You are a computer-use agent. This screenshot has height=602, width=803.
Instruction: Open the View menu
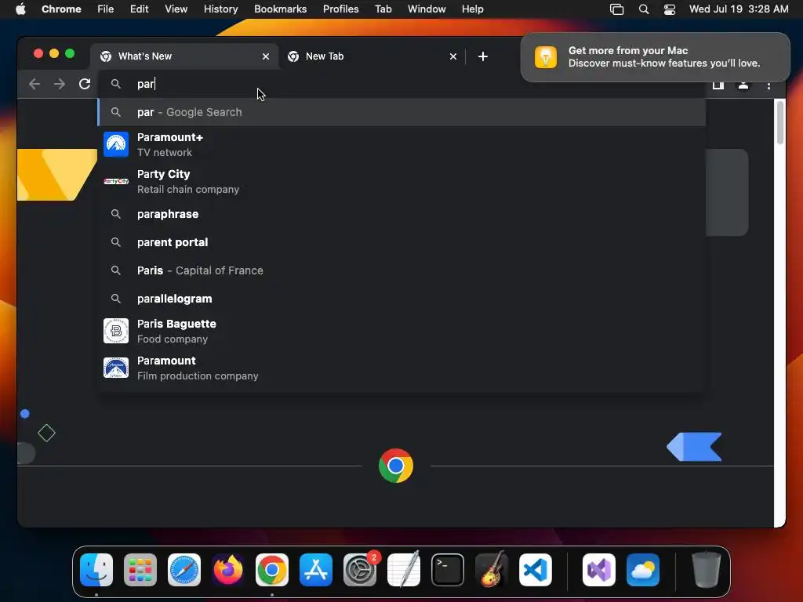[176, 9]
